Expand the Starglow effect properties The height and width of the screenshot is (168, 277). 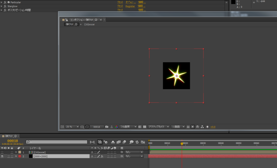pyautogui.click(x=1, y=6)
